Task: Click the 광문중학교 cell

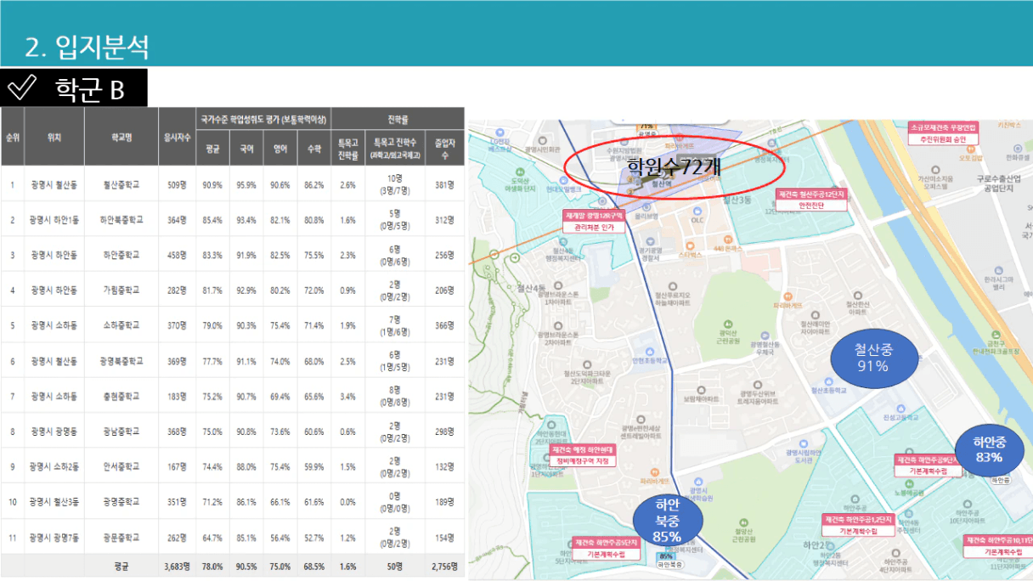Action: point(121,538)
